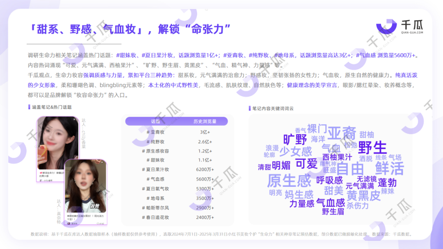This screenshot has width=443, height=249.
Task: Select the 1.2亿+ view count cell
Action: pos(205,151)
